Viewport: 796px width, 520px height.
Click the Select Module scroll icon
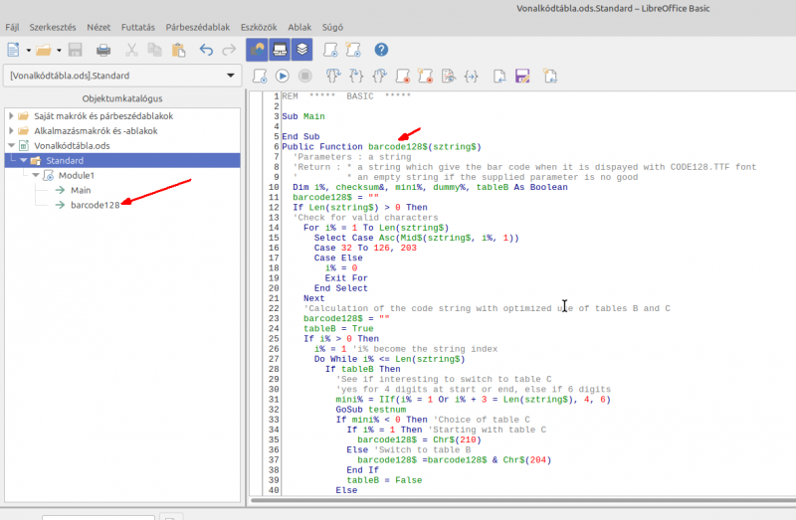coord(353,50)
